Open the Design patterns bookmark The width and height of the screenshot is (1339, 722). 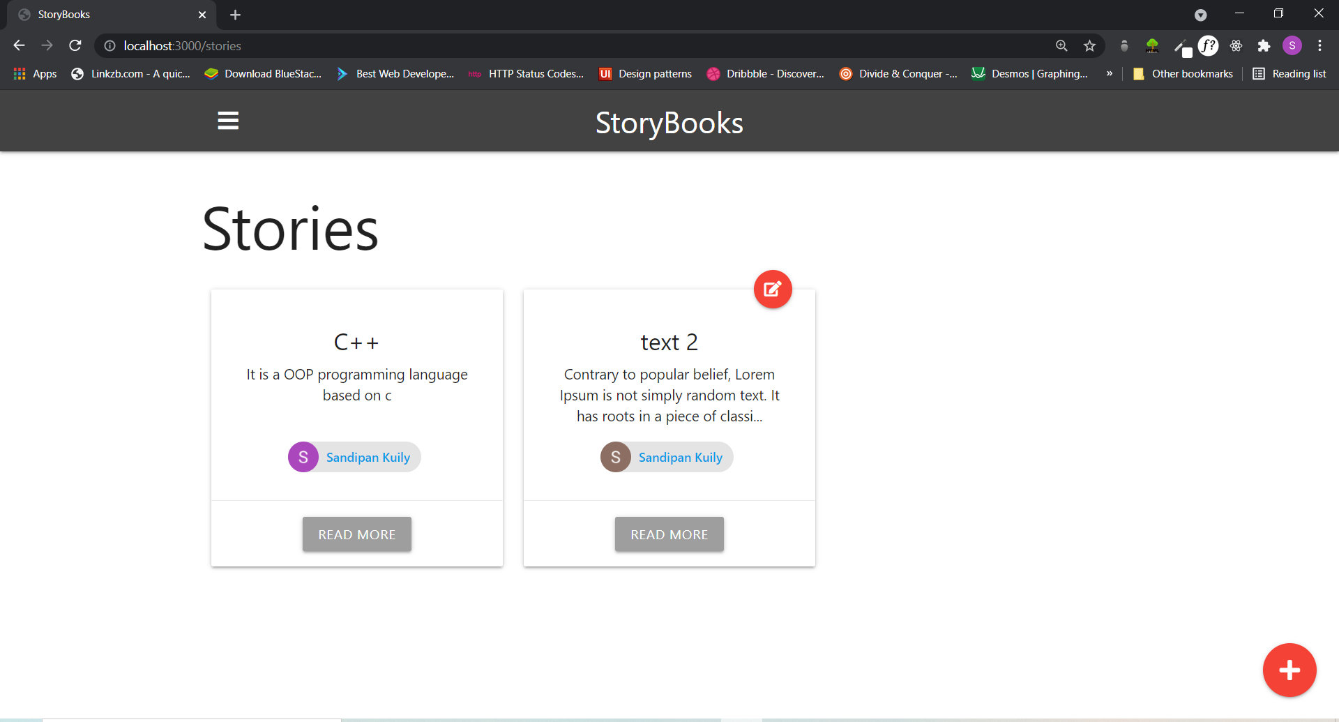point(646,73)
